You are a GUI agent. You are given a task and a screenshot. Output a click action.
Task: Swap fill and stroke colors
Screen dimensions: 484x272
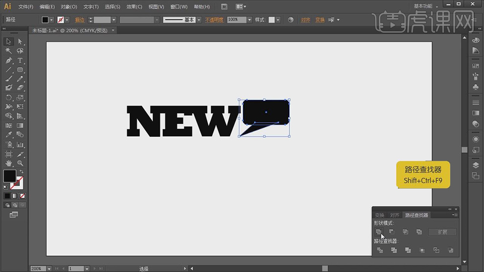point(21,172)
